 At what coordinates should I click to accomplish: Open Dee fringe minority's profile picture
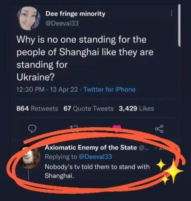(x=29, y=18)
